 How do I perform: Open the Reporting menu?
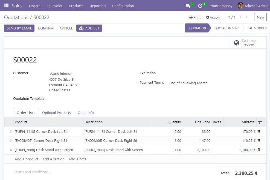click(98, 6)
